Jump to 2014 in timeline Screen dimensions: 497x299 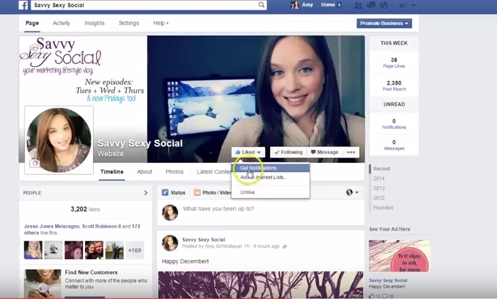coord(379,178)
